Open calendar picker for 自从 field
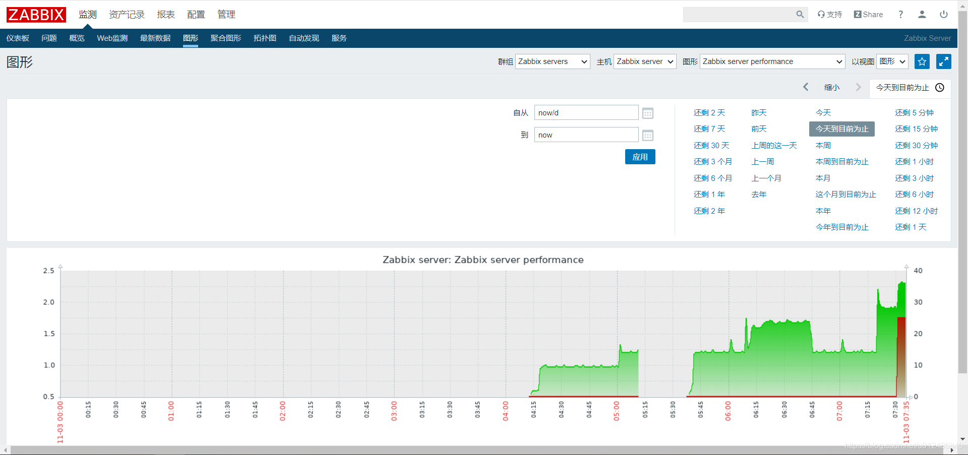 click(648, 113)
